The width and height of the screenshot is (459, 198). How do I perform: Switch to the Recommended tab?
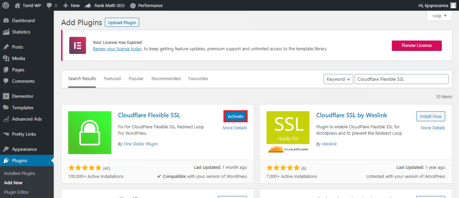coord(166,79)
